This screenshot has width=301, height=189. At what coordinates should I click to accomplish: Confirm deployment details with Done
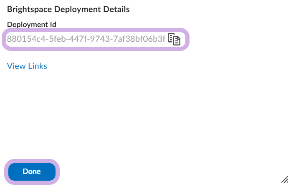(x=32, y=172)
